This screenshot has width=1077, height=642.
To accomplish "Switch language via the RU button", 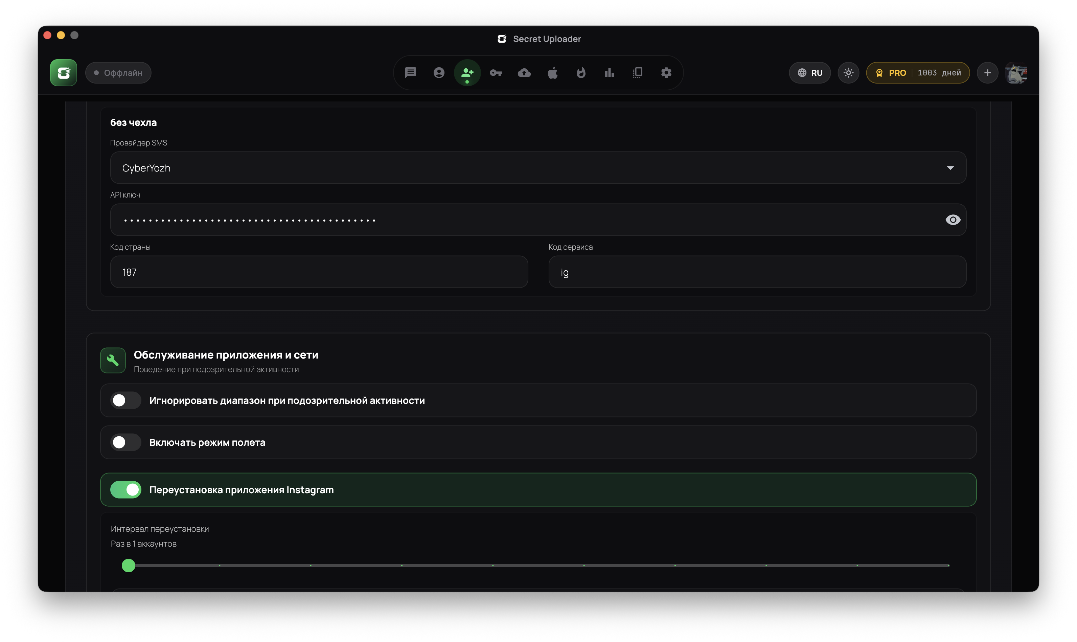I will pyautogui.click(x=809, y=73).
